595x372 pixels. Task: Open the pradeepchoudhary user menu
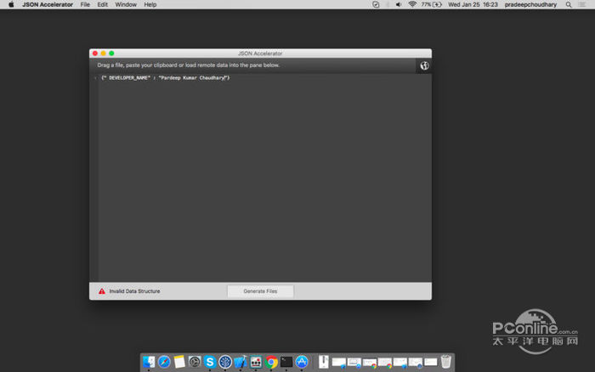(530, 4)
